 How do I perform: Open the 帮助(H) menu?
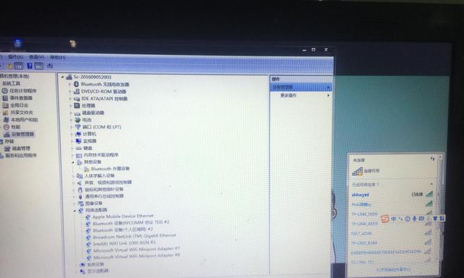pos(58,58)
